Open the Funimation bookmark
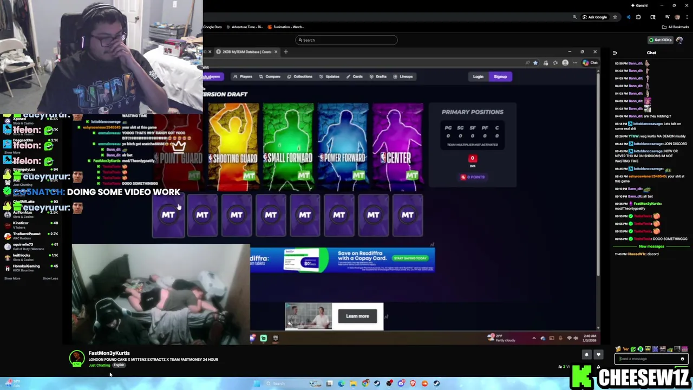The height and width of the screenshot is (390, 693). point(286,27)
